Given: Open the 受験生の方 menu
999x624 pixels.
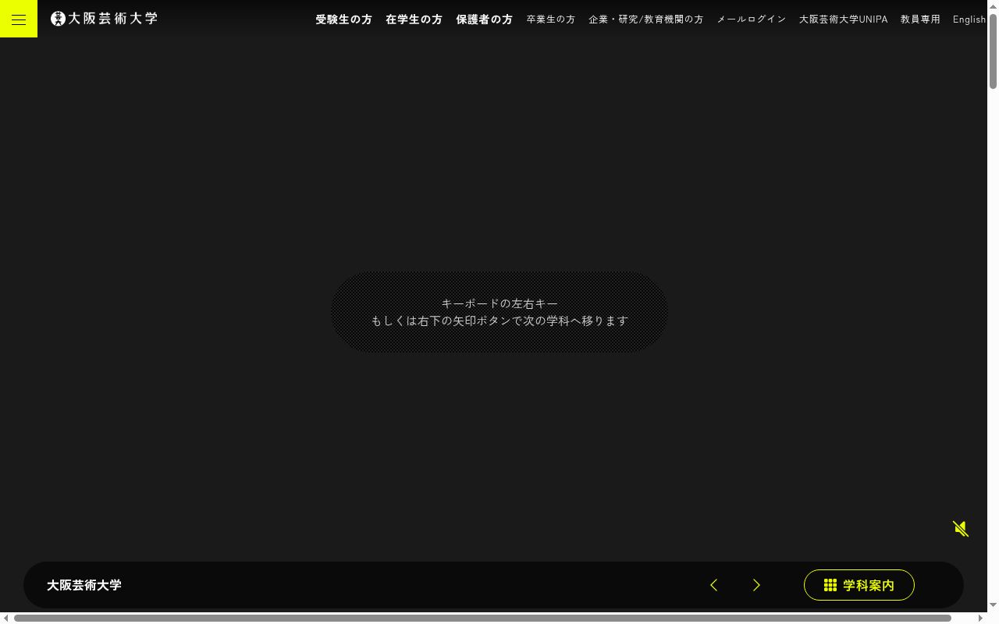Looking at the screenshot, I should tap(343, 19).
